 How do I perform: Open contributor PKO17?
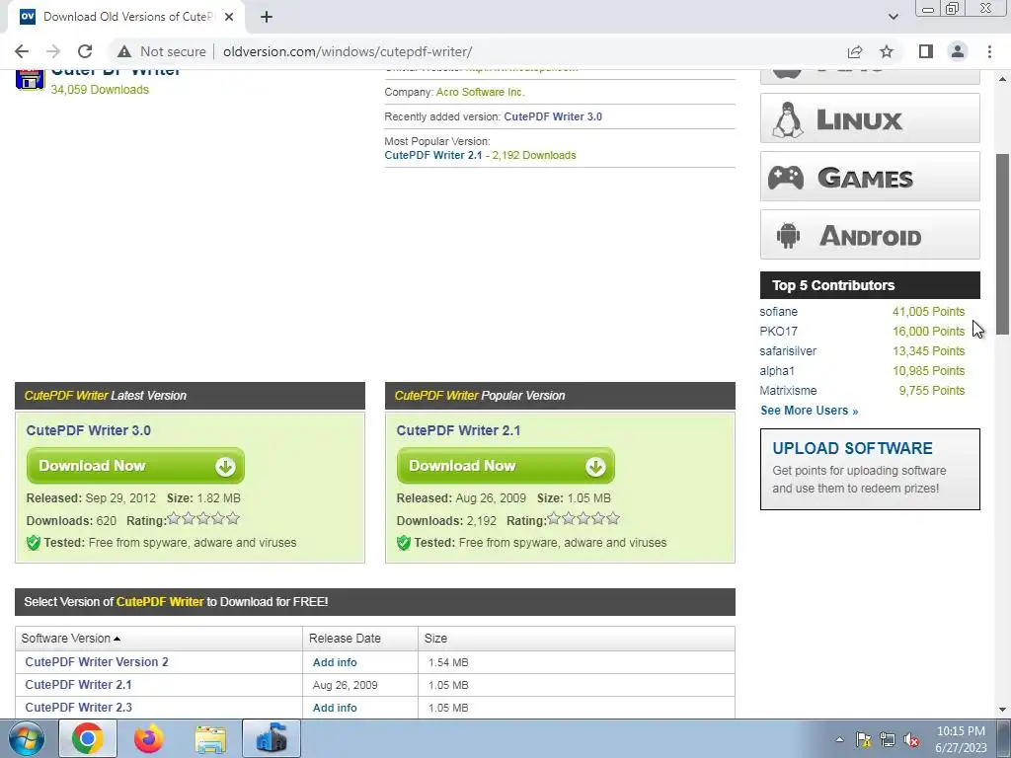pos(778,332)
